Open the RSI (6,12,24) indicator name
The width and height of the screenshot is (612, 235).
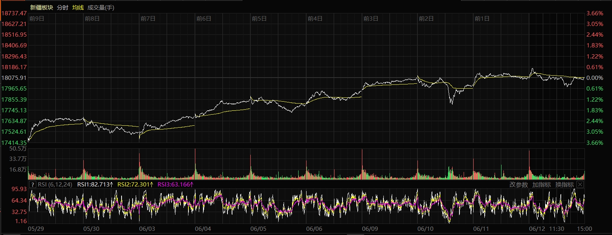tap(55, 185)
